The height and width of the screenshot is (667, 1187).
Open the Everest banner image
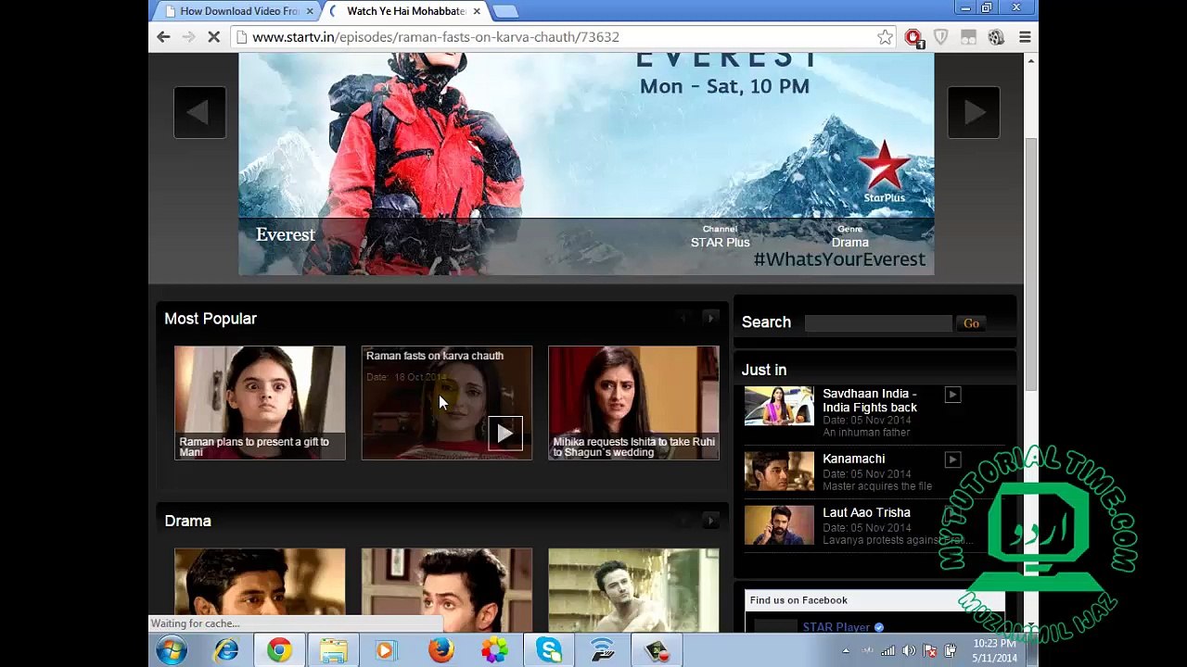[586, 164]
